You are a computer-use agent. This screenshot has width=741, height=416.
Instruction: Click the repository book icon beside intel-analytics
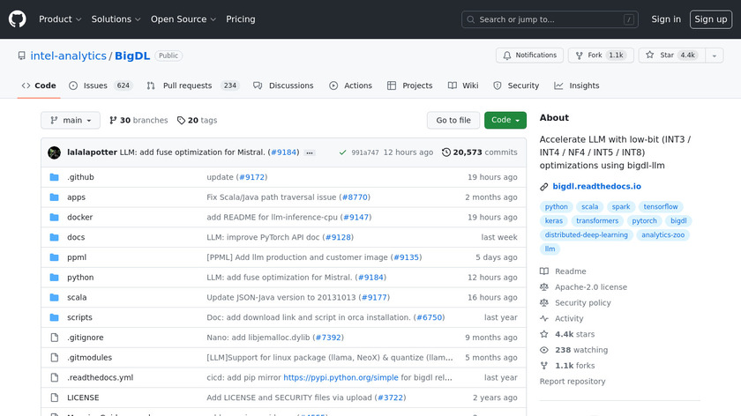[x=22, y=56]
